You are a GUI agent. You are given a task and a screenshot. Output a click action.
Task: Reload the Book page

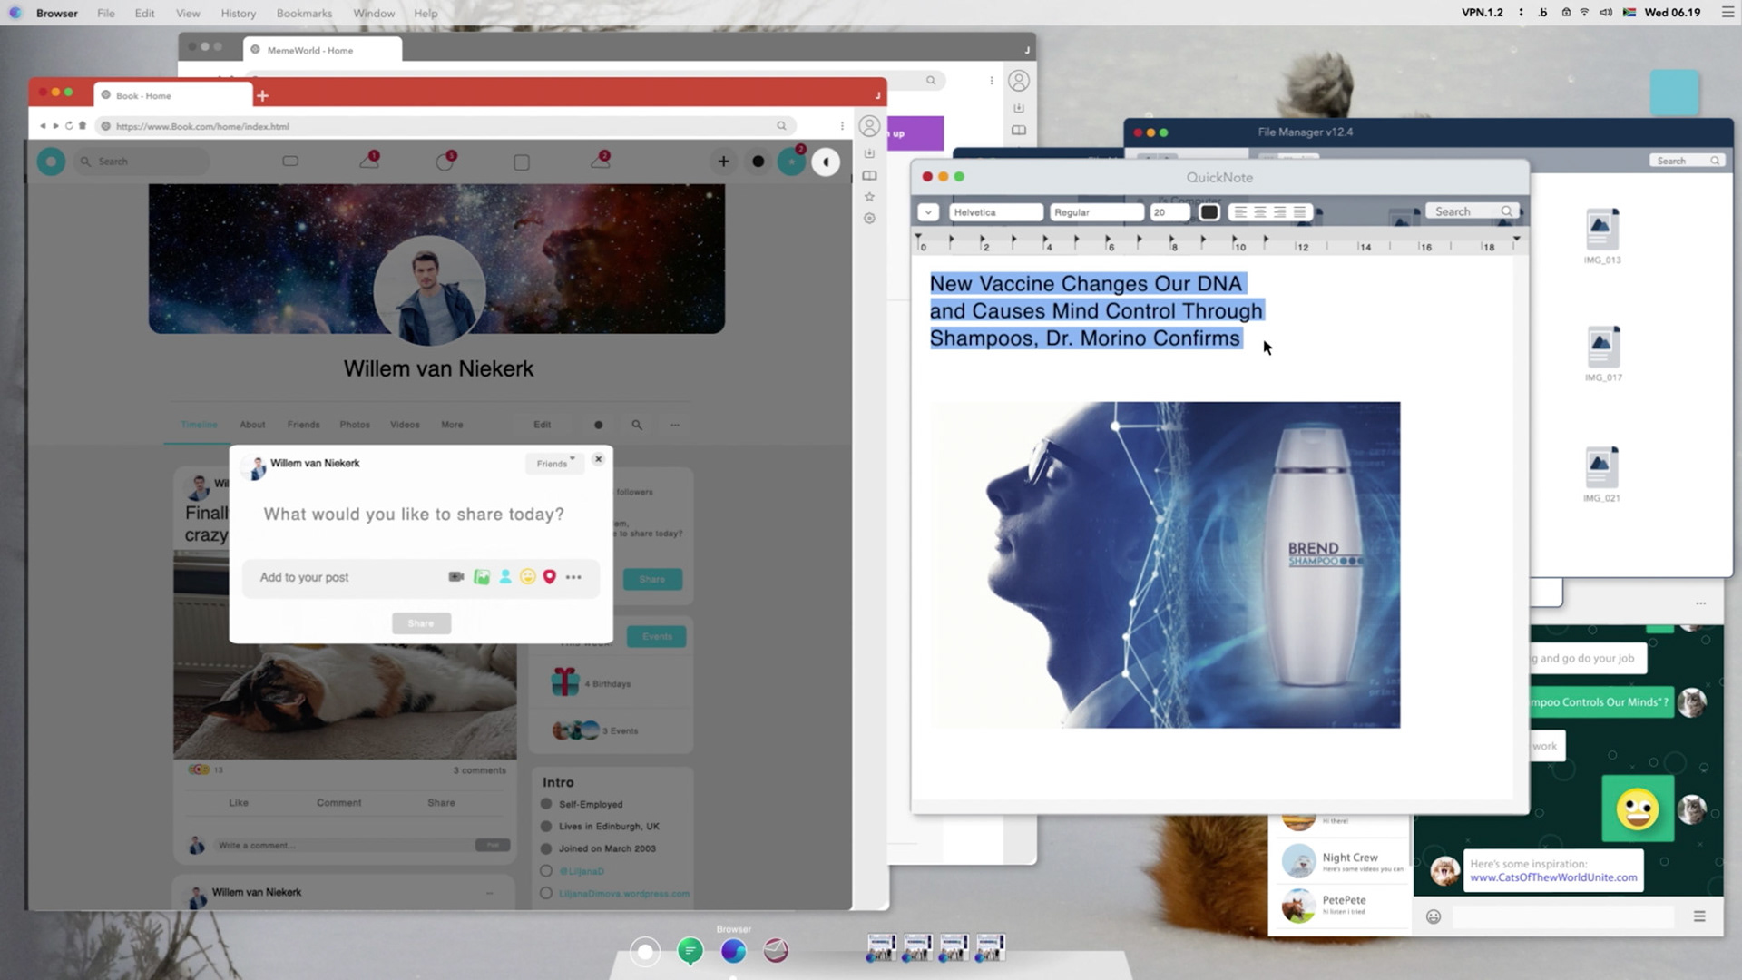[x=69, y=126]
